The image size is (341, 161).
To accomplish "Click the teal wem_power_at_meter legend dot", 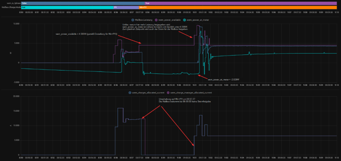I will [x=184, y=20].
